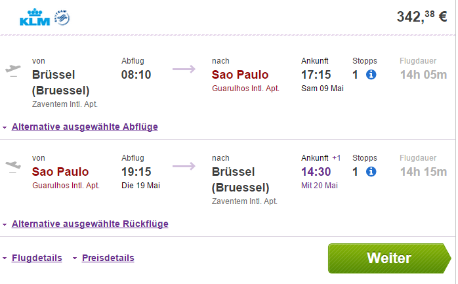Select the 342,38 € price
Image resolution: width=458 pixels, height=284 pixels.
point(421,16)
